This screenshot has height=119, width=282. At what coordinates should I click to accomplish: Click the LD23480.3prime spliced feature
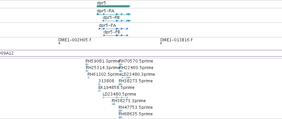point(126,78)
